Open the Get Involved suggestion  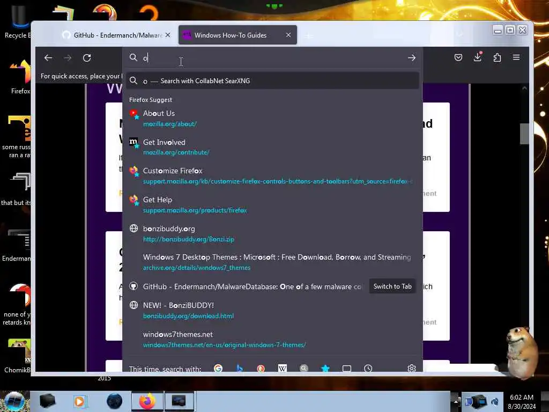coord(273,147)
